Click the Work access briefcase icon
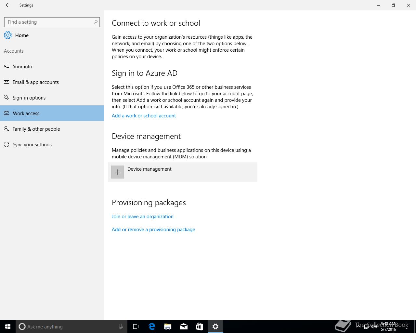This screenshot has width=416, height=333. [6, 113]
